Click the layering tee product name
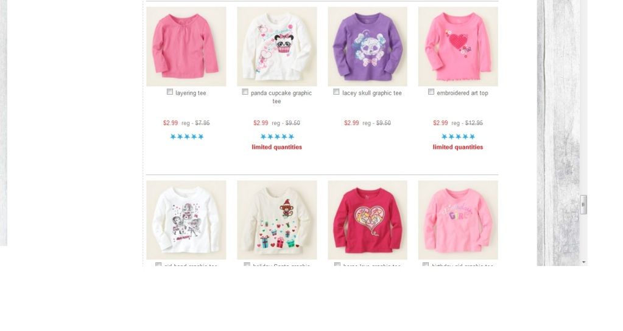 (x=191, y=93)
